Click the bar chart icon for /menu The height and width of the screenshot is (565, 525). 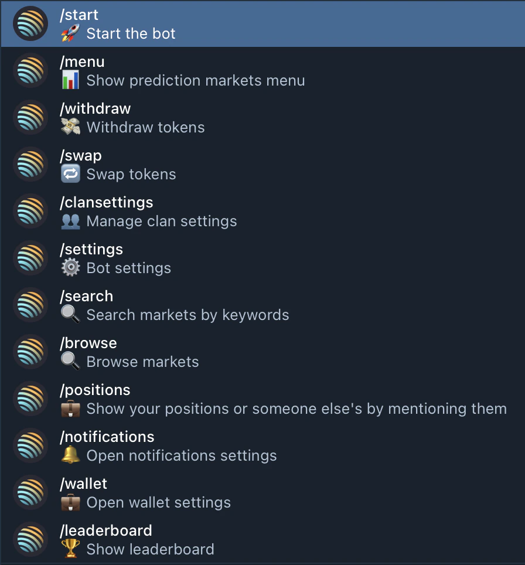point(70,80)
